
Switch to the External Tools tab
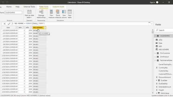coord(29,7)
